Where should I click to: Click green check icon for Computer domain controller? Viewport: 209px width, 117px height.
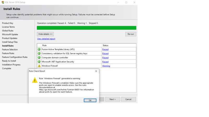(x=39, y=57)
